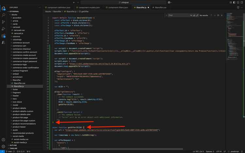The width and height of the screenshot is (245, 153).
Task: Open the Extensions view
Action: (4, 36)
